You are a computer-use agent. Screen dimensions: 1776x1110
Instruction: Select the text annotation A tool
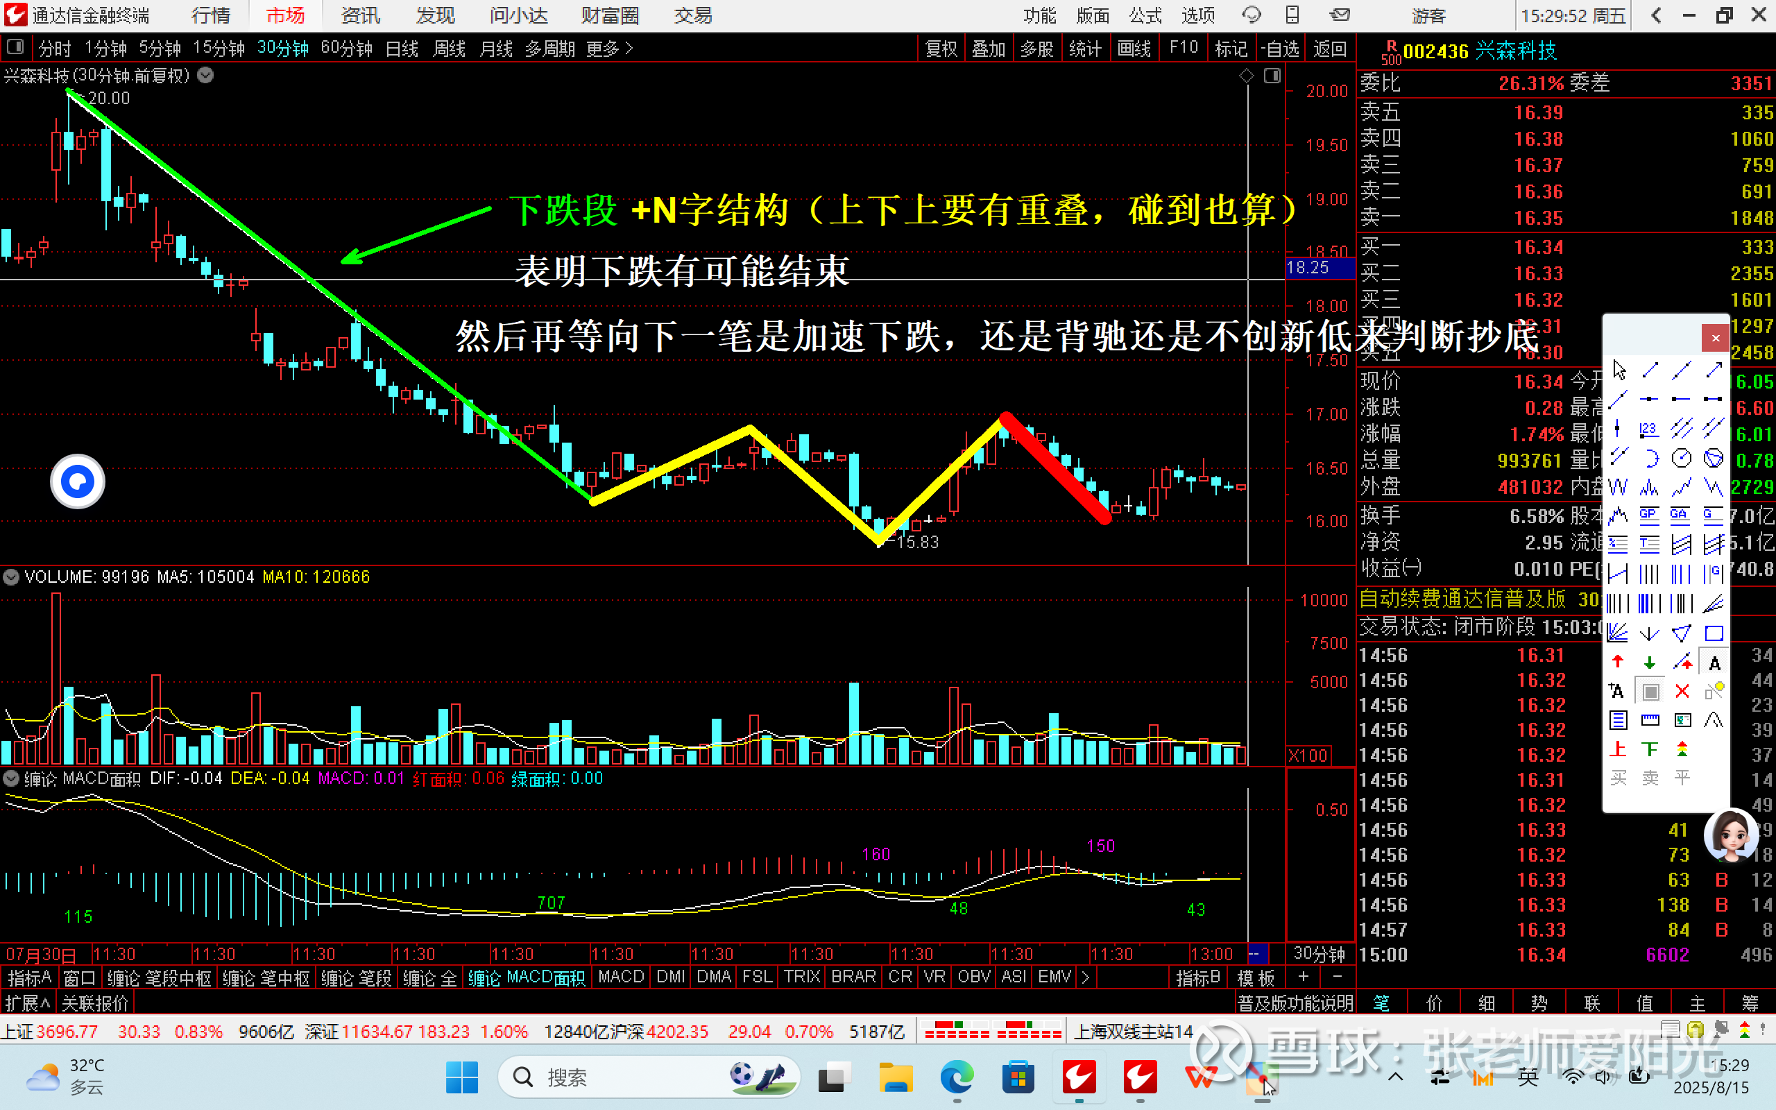(x=1714, y=664)
